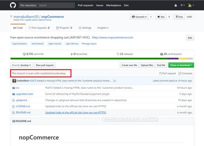Click the search field in header
204x146 pixels.
coord(56,5)
